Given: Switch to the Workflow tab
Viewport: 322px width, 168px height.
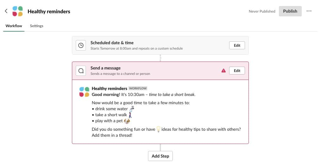Looking at the screenshot, I should (14, 26).
